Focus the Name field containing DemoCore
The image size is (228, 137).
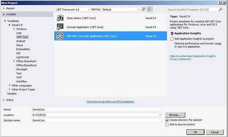tap(97, 110)
